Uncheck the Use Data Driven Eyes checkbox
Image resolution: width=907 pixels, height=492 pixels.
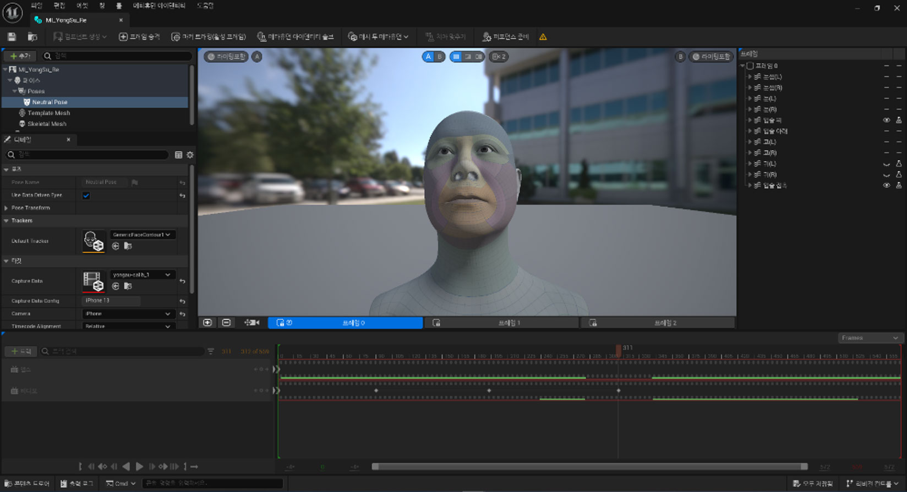86,195
